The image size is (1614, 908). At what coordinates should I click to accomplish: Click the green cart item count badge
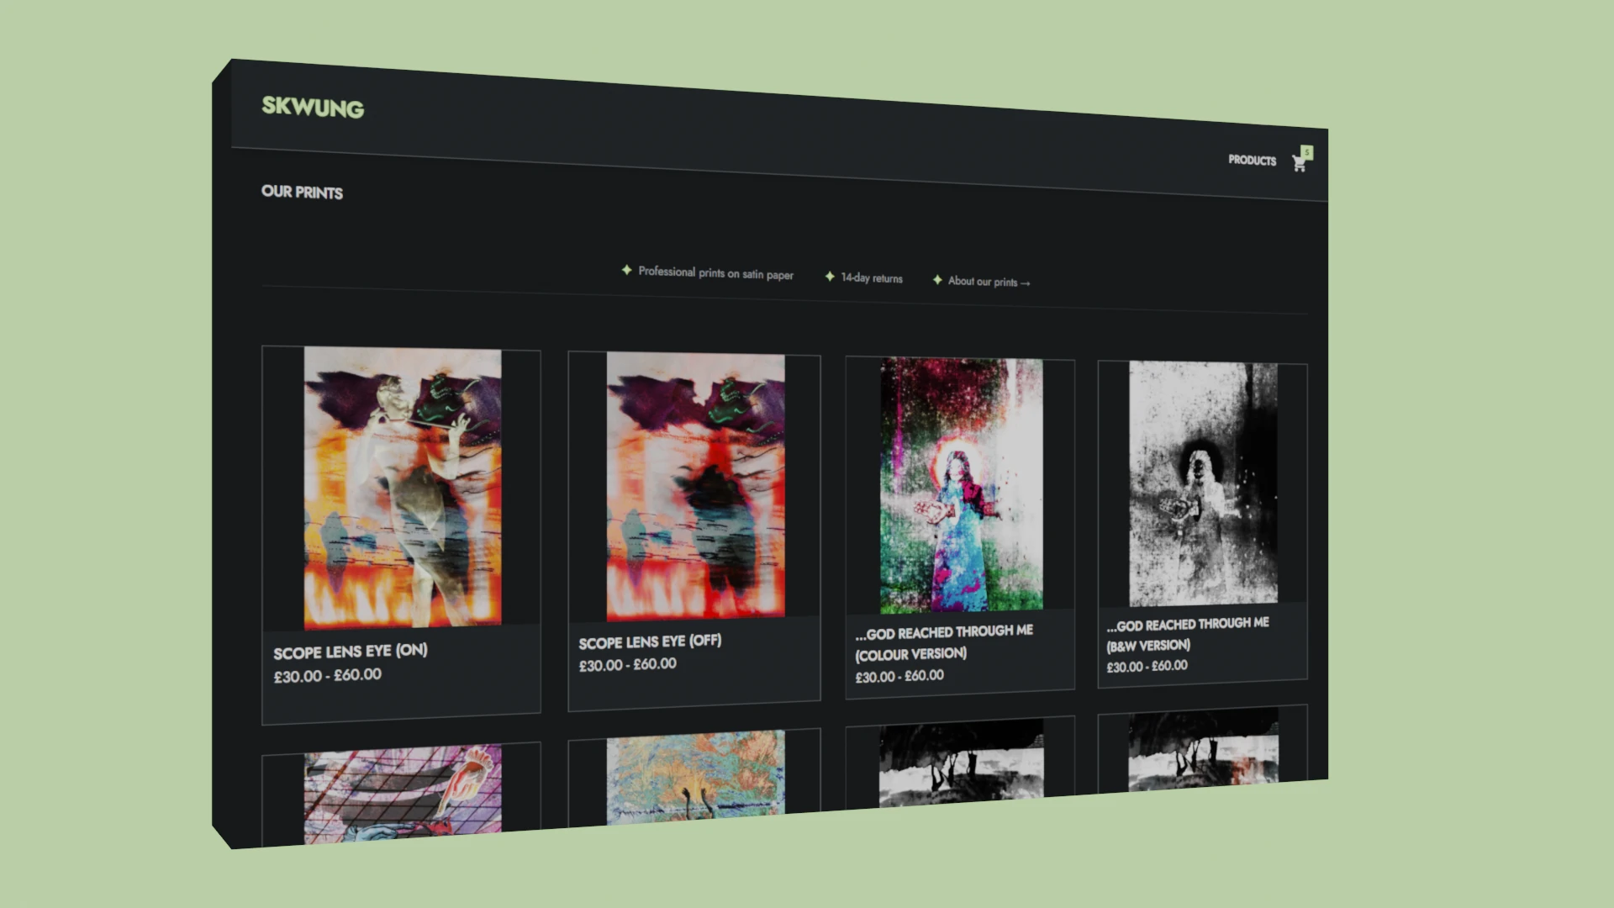[x=1307, y=152]
